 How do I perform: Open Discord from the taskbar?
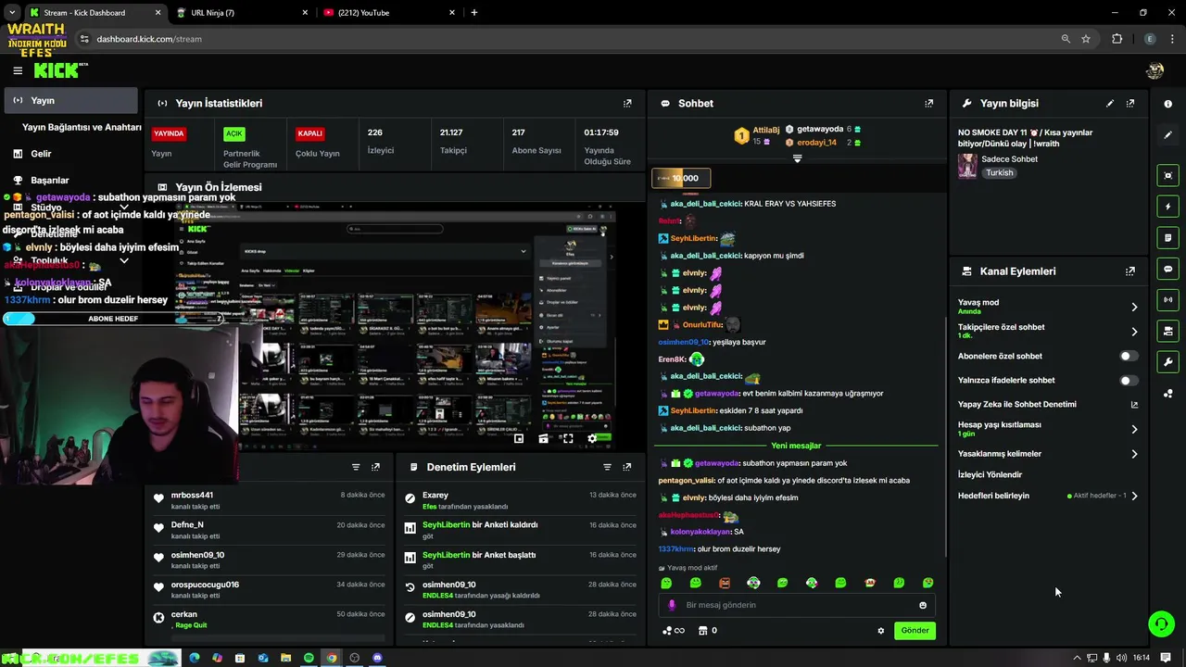pyautogui.click(x=377, y=658)
